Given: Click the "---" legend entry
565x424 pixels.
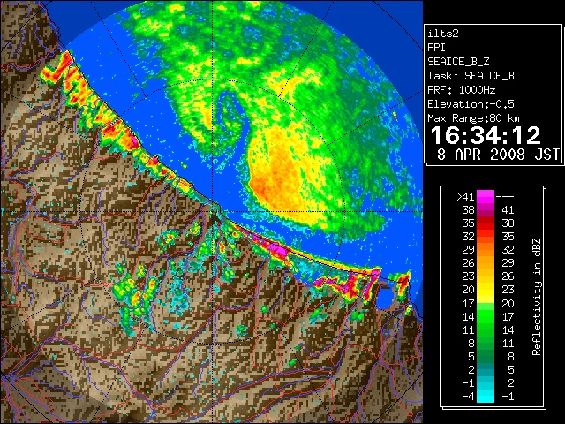Looking at the screenshot, I should pyautogui.click(x=505, y=196).
